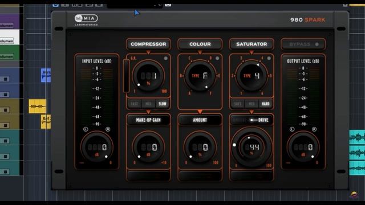
Task: Click the output level dB knob
Action: point(303,147)
